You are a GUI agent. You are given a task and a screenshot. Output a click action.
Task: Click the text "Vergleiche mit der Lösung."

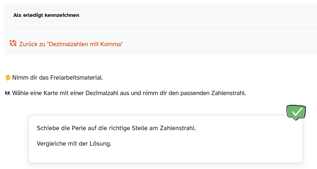pos(74,144)
